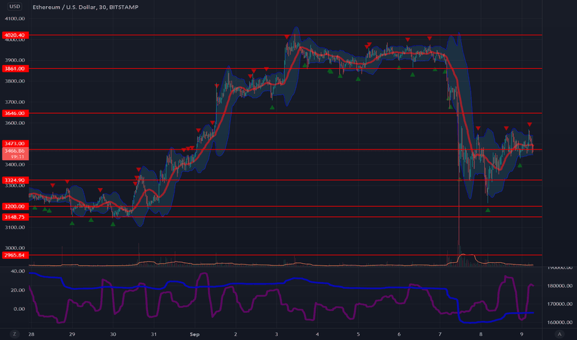The width and height of the screenshot is (577, 340).
Task: Select the 3148.75 red price level label
Action: coord(15,217)
